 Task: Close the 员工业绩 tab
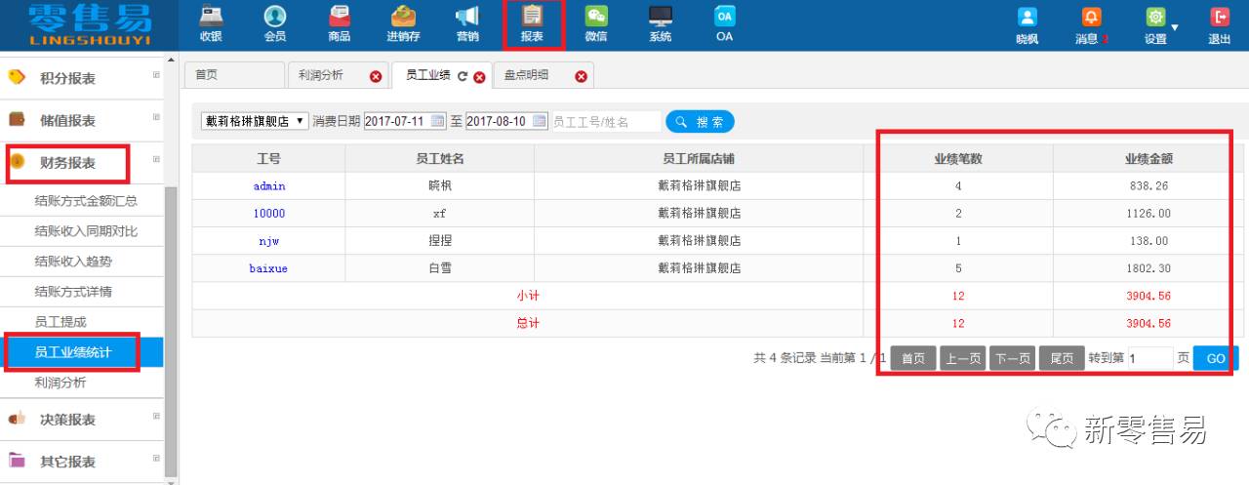[479, 77]
